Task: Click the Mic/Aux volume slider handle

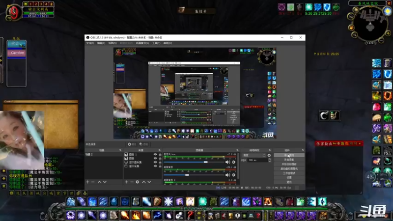Action: point(205,162)
